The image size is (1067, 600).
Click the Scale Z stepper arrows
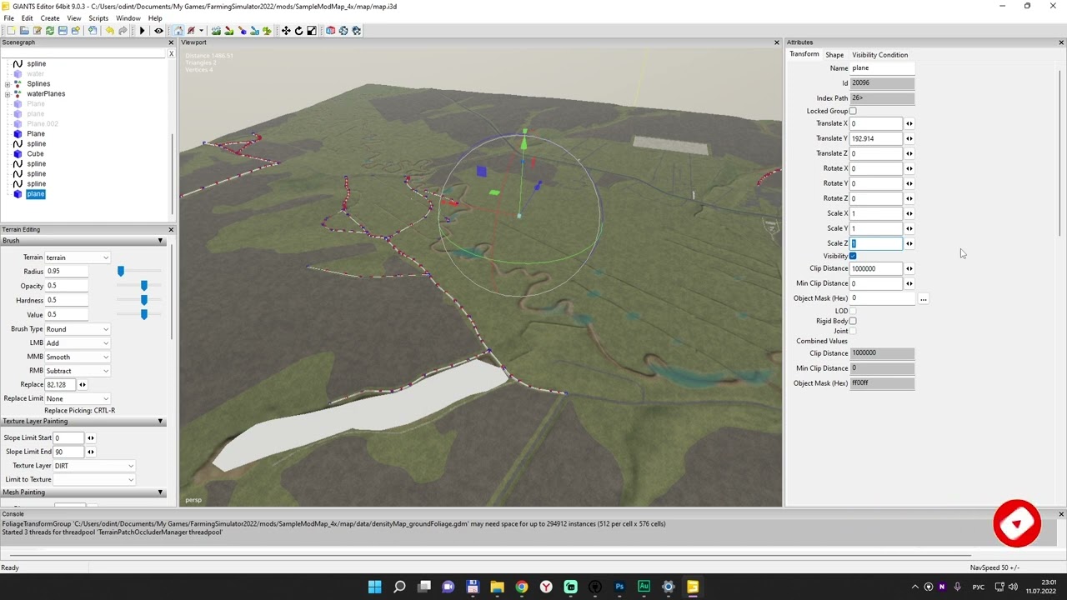pyautogui.click(x=909, y=243)
